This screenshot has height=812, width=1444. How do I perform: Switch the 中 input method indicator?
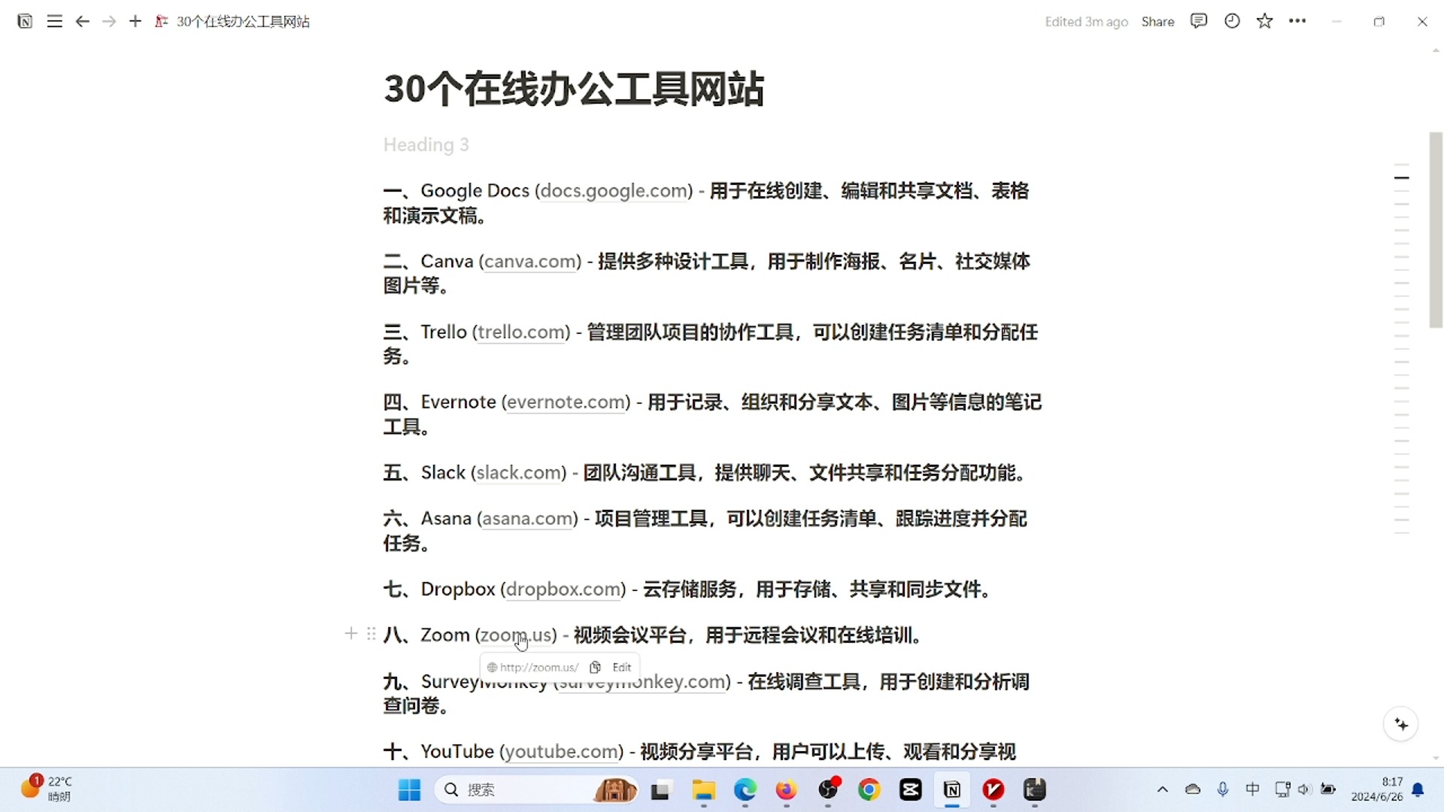click(x=1252, y=789)
